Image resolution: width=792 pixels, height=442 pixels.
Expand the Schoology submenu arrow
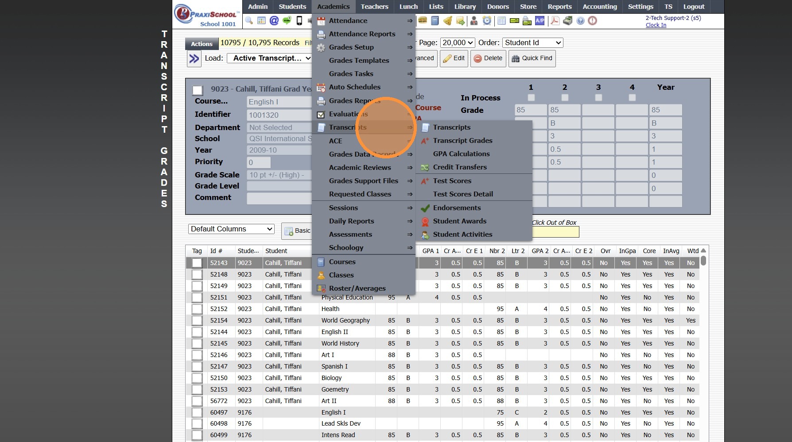pyautogui.click(x=410, y=248)
